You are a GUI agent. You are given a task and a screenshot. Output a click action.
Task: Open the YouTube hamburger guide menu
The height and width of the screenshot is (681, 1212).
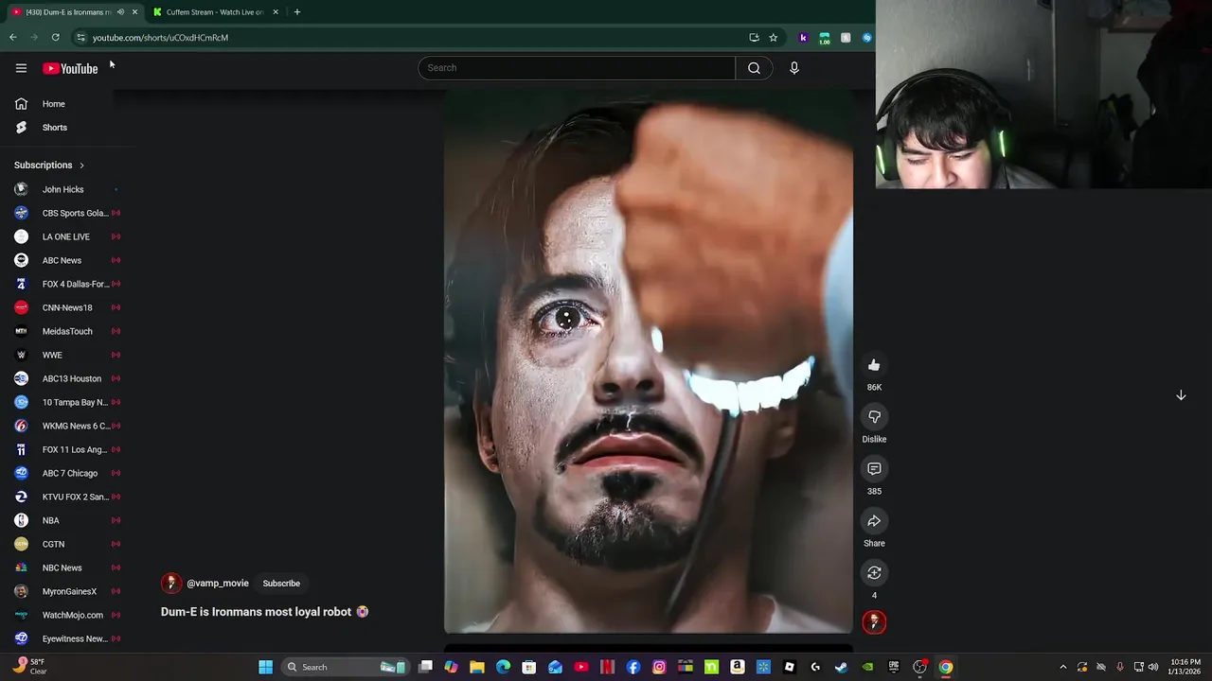21,68
